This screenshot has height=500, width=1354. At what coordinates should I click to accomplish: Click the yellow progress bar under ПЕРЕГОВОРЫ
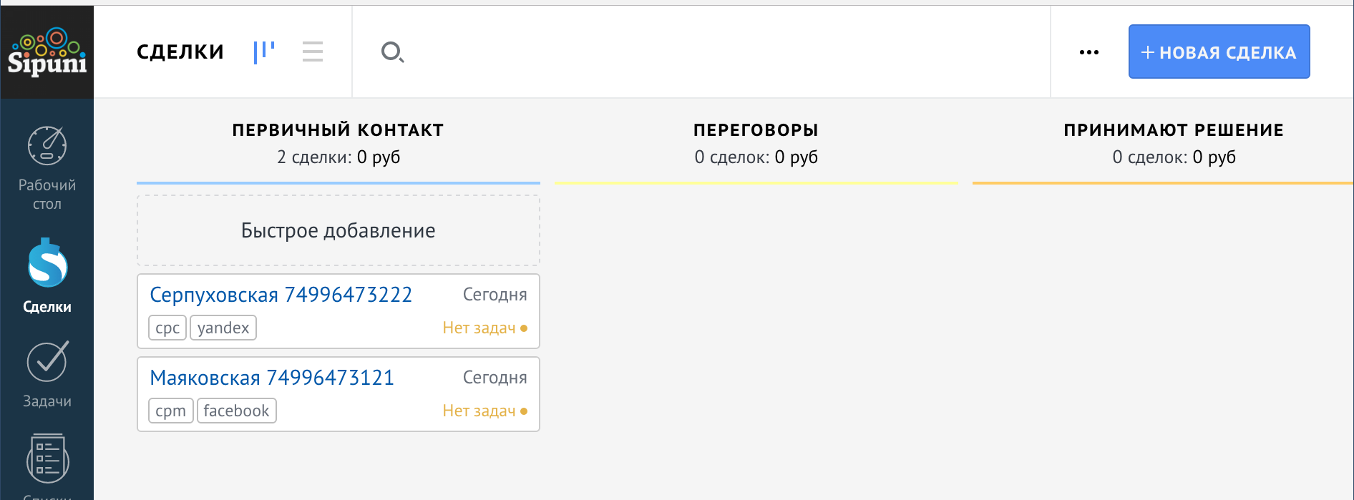pos(757,182)
